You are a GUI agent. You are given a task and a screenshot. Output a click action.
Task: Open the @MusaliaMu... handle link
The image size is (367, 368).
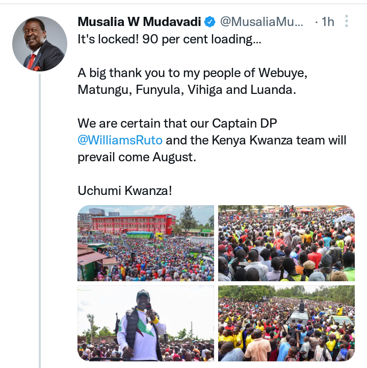pos(261,22)
